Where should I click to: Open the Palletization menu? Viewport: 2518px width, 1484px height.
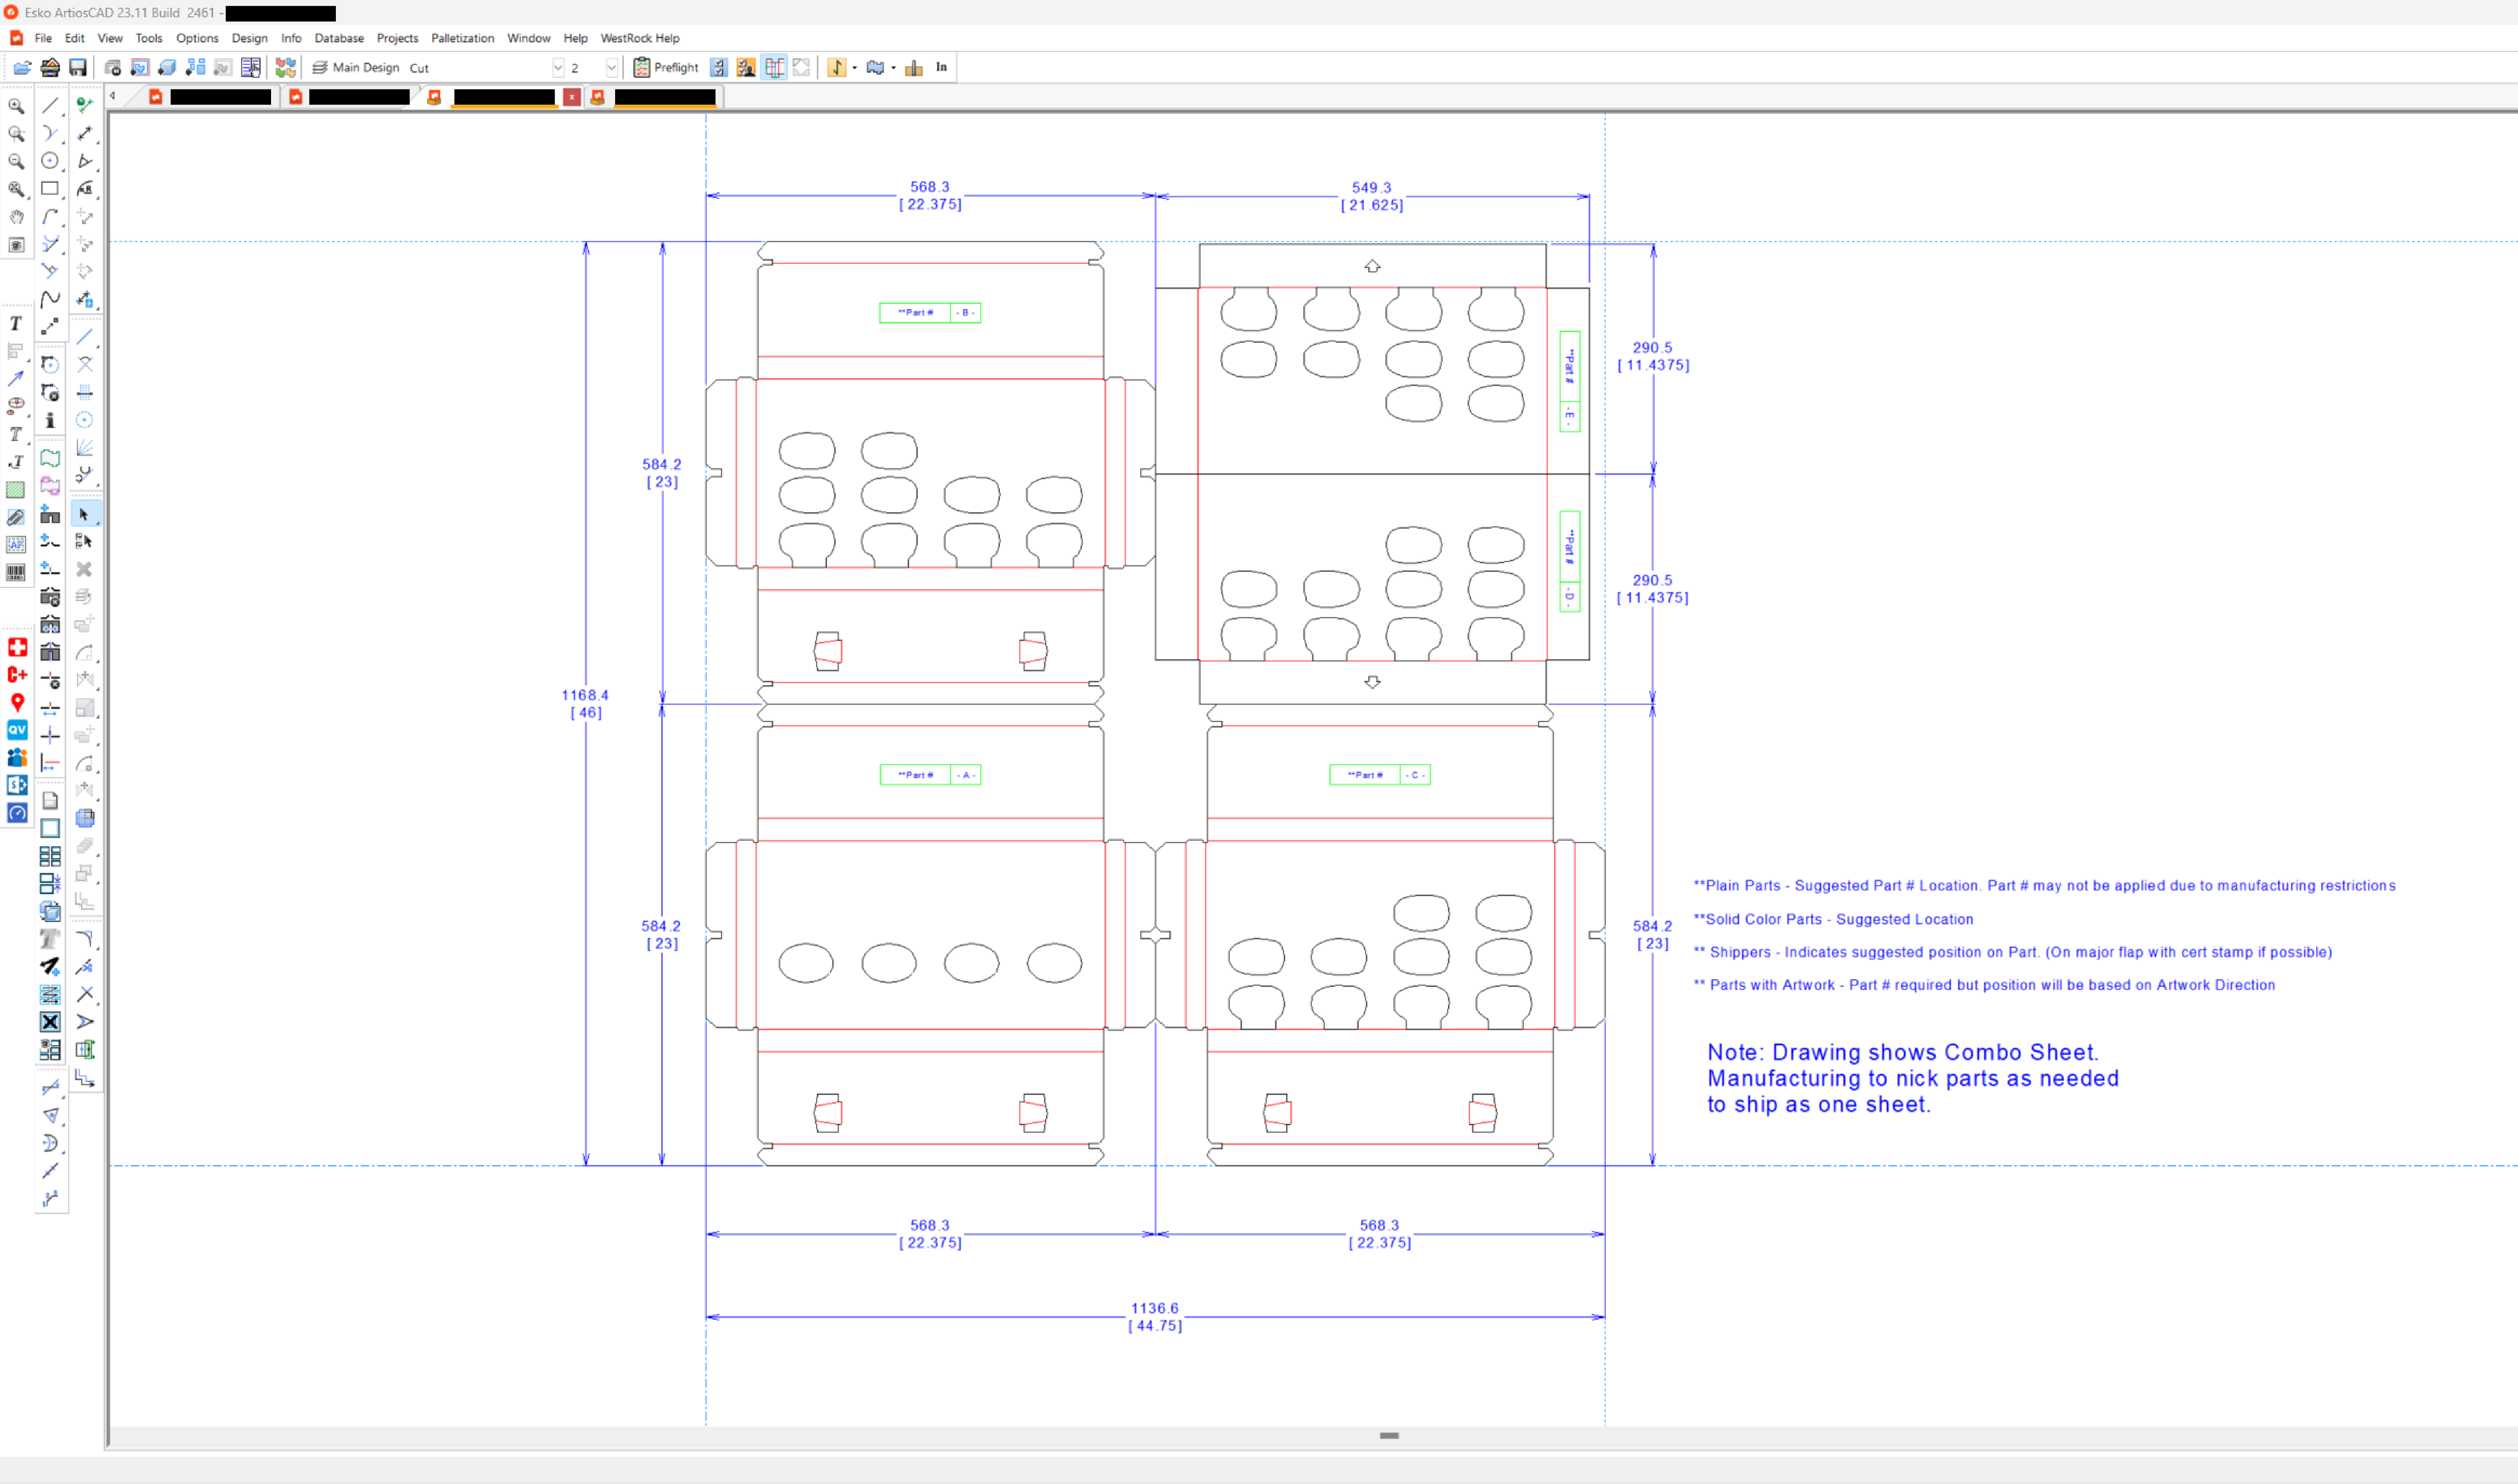[462, 38]
